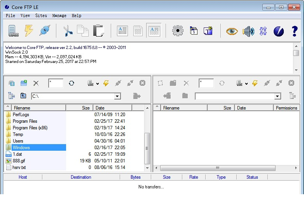Open the Help menu
The image size is (304, 202).
(76, 16)
